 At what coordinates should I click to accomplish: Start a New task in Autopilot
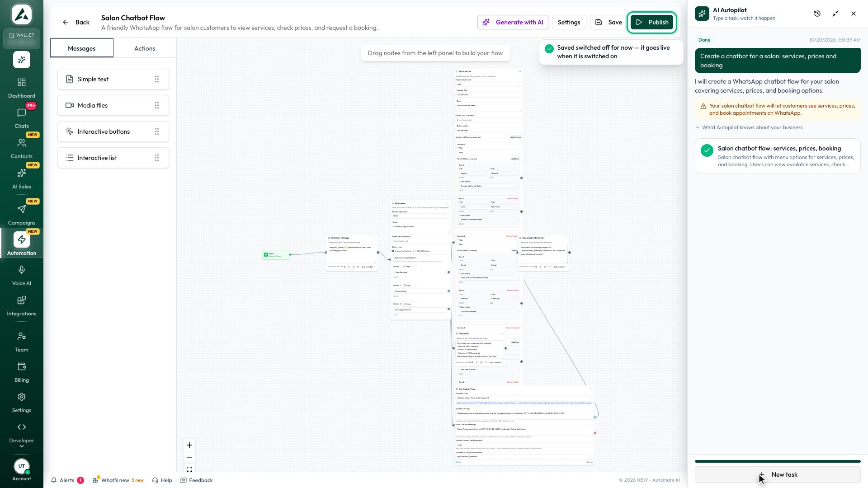(x=778, y=474)
